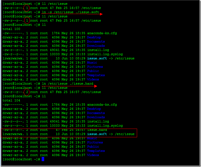This screenshot has height=167, width=201.
Task: Click install.log.syslog in the total 104 listing
Action: coord(105,126)
